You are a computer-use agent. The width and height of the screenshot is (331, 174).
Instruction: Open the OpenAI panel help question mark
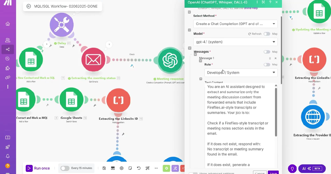tap(270, 2)
